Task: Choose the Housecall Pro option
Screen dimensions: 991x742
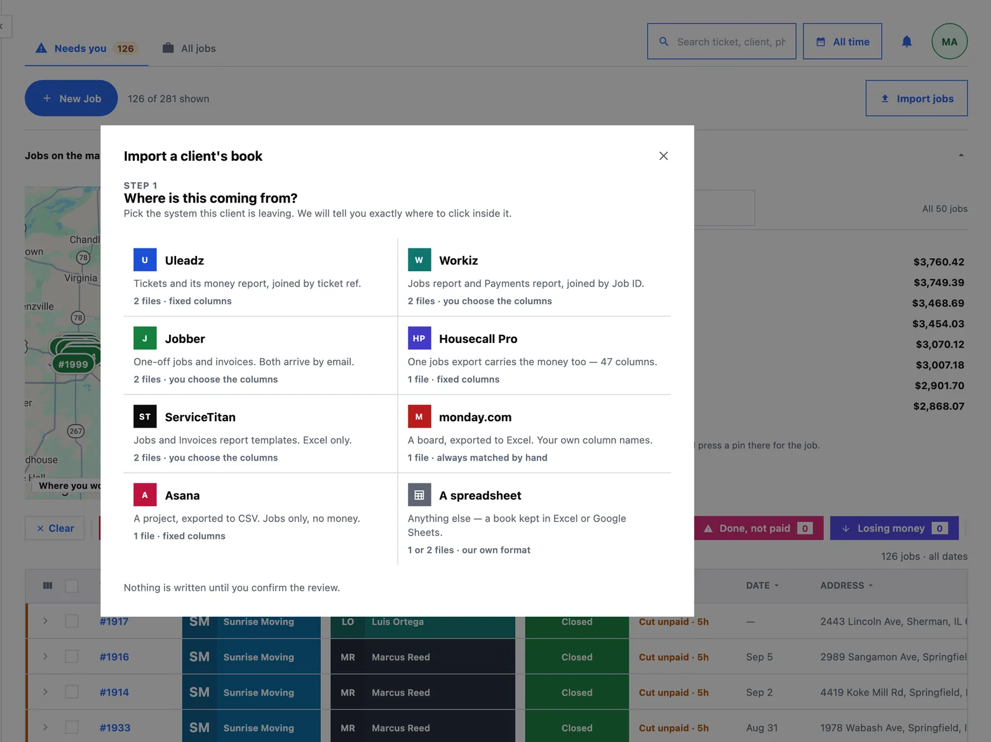Action: pos(534,355)
